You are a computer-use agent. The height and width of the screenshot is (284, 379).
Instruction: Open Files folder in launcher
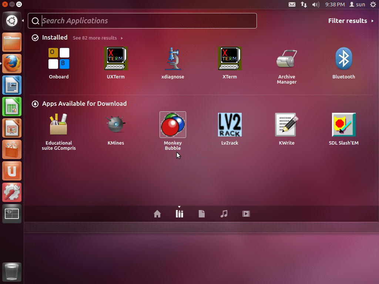coord(12,42)
